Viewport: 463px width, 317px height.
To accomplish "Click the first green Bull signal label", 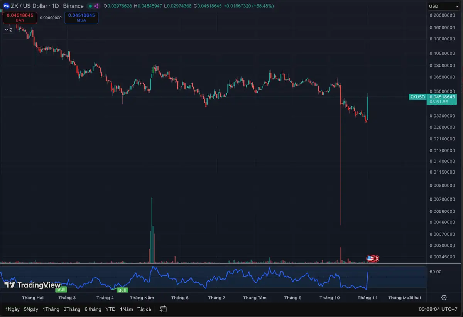I will (x=61, y=289).
